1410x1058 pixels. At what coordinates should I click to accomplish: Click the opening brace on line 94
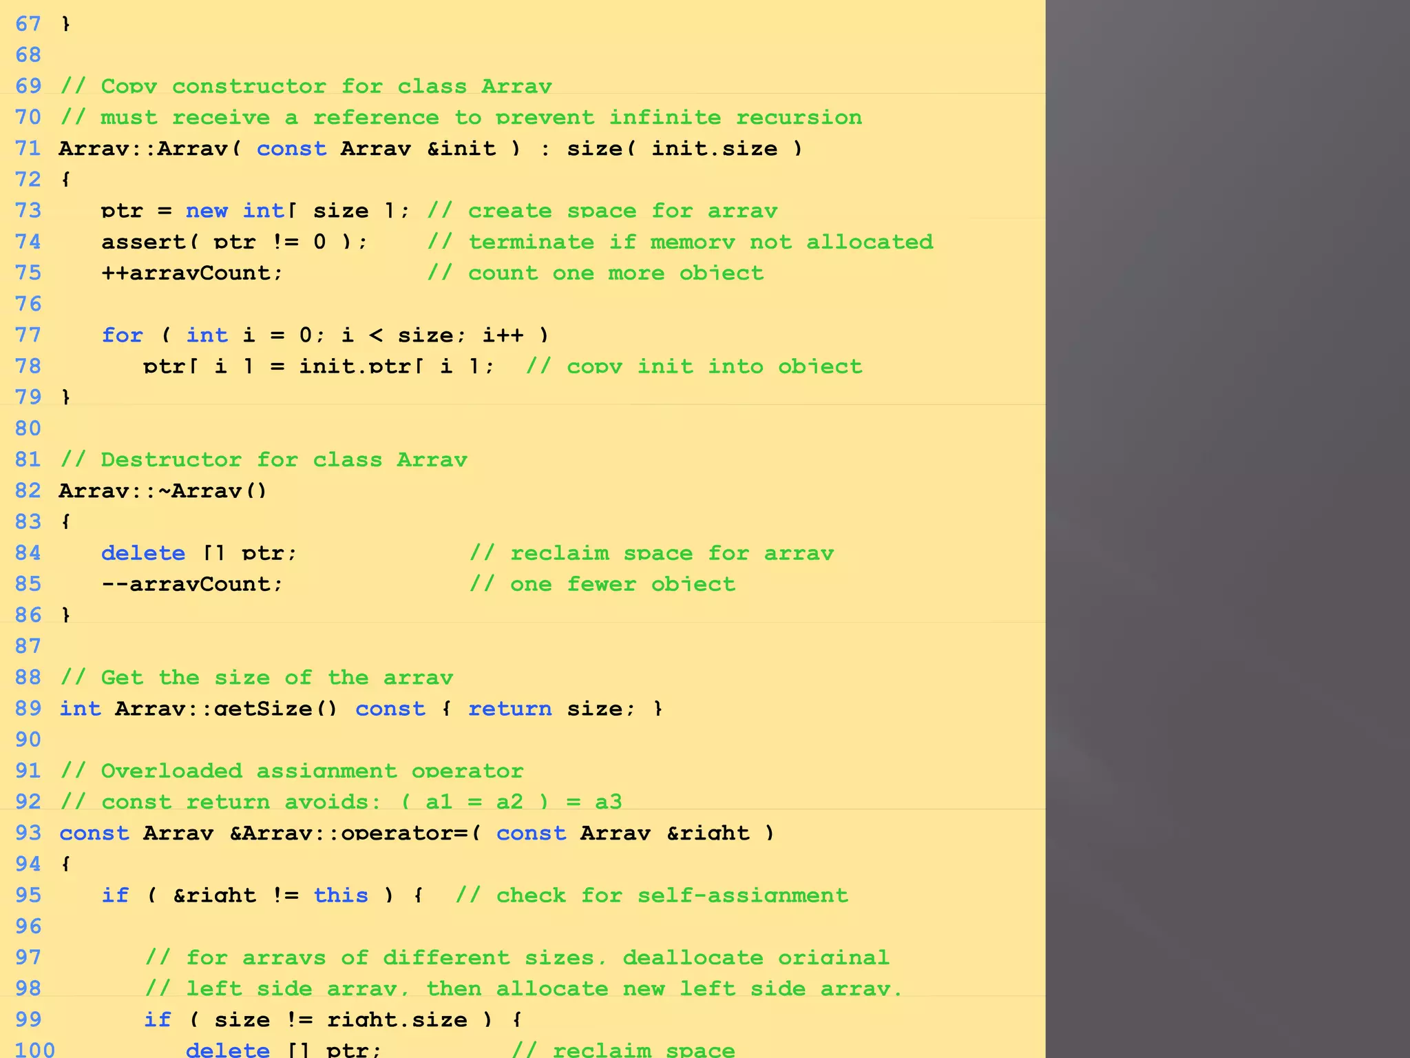pyautogui.click(x=65, y=864)
